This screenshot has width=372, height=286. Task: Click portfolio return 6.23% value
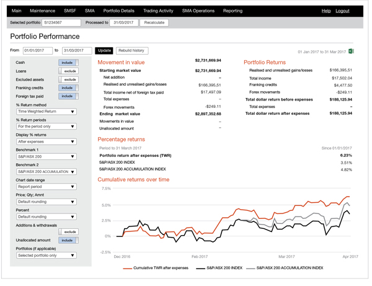(x=346, y=156)
